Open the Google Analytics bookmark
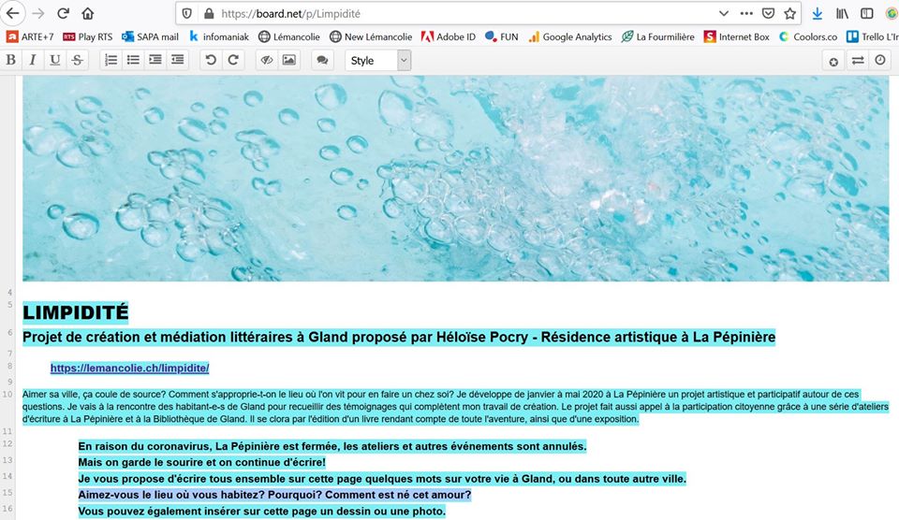Screen dimensions: 899x520 coord(570,36)
